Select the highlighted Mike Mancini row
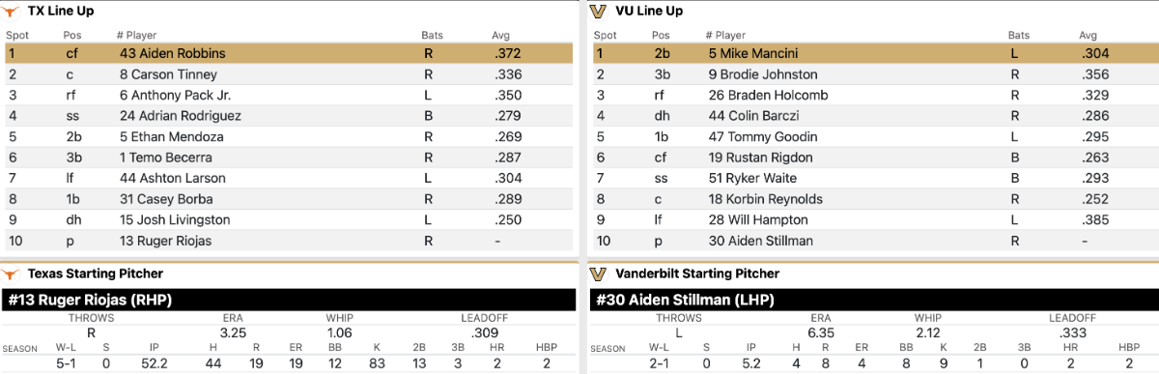This screenshot has width=1159, height=374. point(875,53)
